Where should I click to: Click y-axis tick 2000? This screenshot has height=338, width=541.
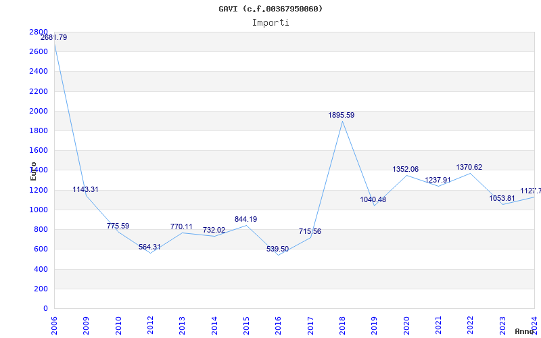pos(39,111)
